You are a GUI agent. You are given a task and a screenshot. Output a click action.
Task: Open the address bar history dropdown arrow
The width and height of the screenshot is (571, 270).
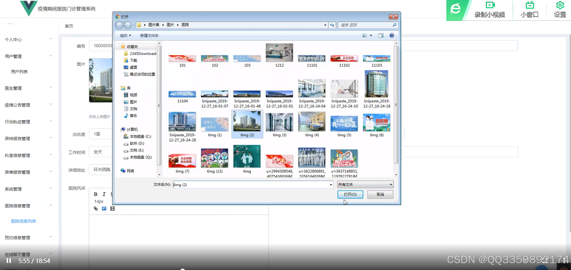[x=325, y=25]
